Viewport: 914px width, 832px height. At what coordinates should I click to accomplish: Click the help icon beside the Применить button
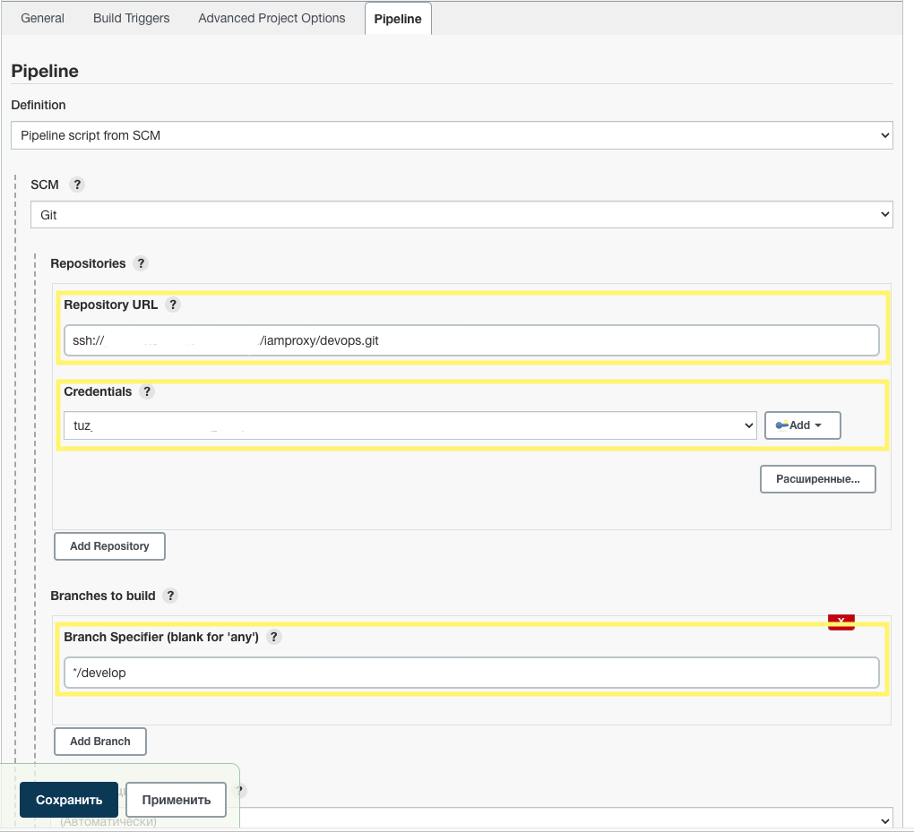pyautogui.click(x=239, y=791)
